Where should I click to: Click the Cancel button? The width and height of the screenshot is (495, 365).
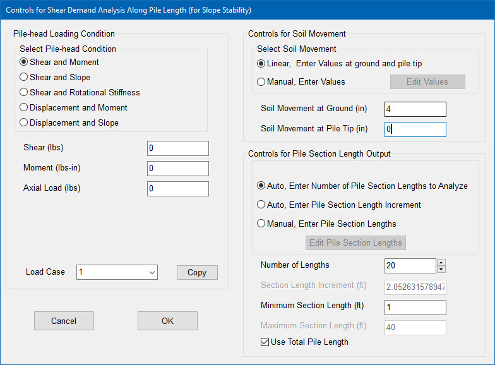[64, 321]
